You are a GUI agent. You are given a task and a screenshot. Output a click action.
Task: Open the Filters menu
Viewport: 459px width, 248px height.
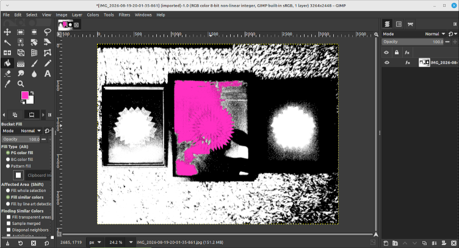pos(124,15)
